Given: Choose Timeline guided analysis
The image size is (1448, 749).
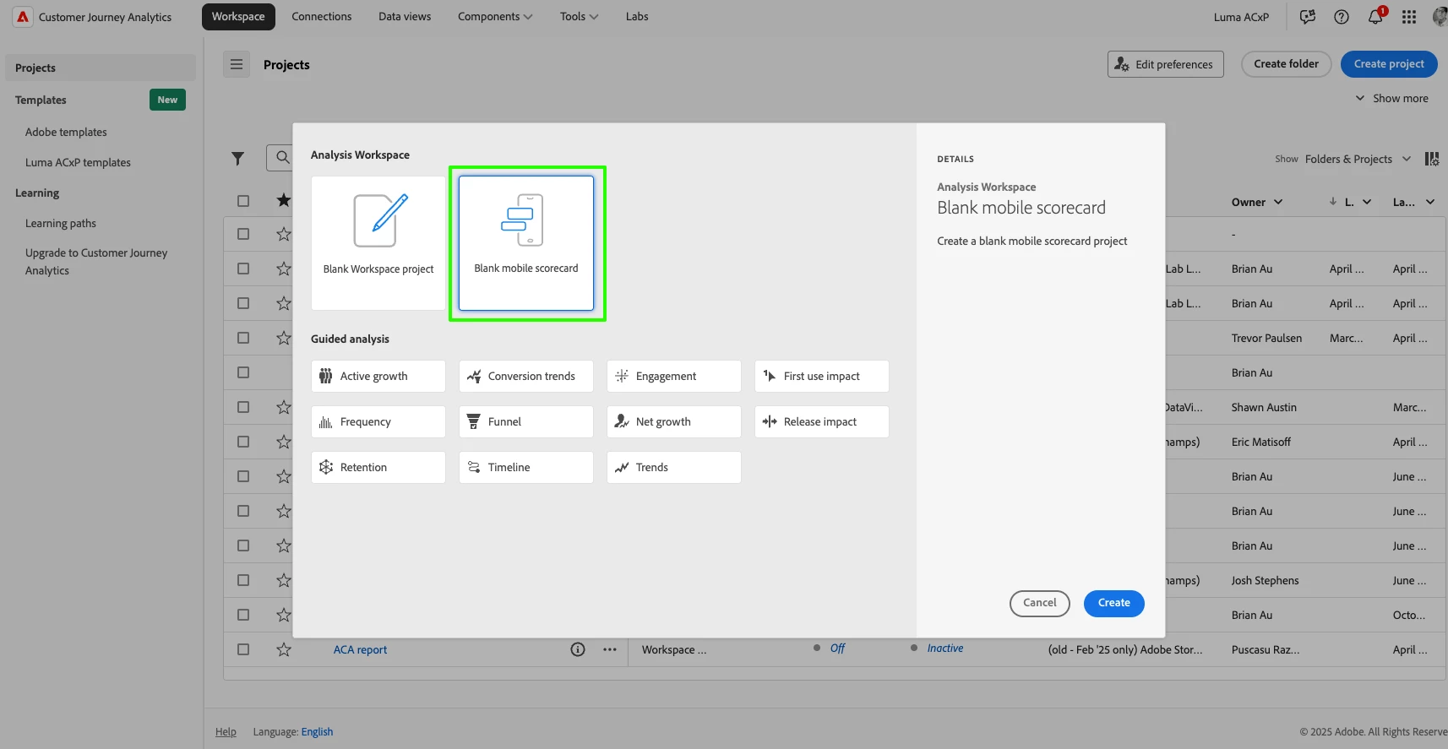Looking at the screenshot, I should pos(526,468).
